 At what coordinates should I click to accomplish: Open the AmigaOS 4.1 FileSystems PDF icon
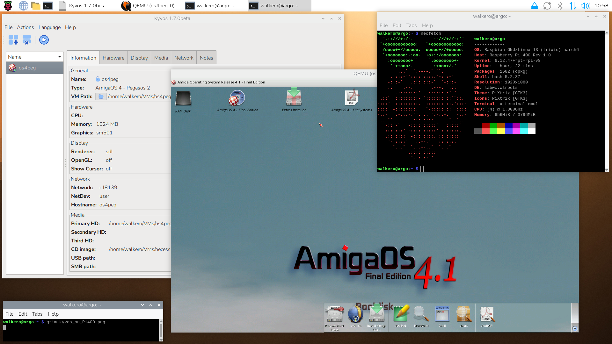(x=352, y=98)
